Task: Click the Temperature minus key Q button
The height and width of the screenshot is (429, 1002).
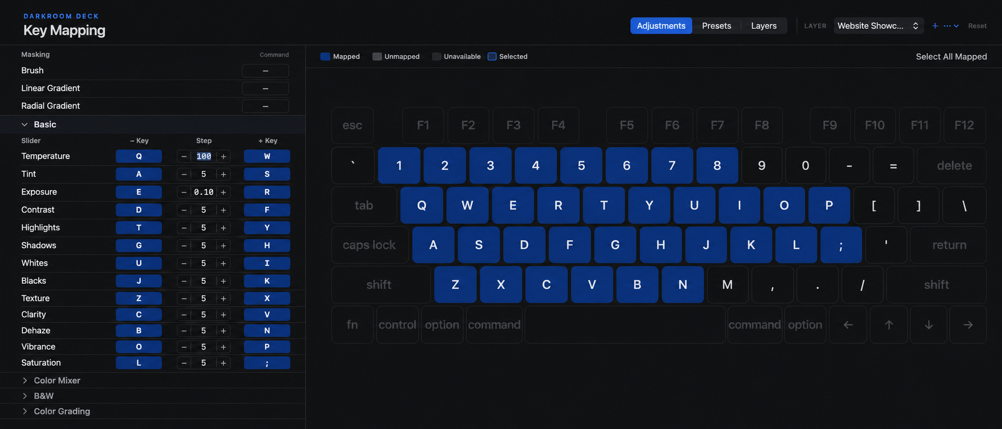Action: click(x=139, y=156)
